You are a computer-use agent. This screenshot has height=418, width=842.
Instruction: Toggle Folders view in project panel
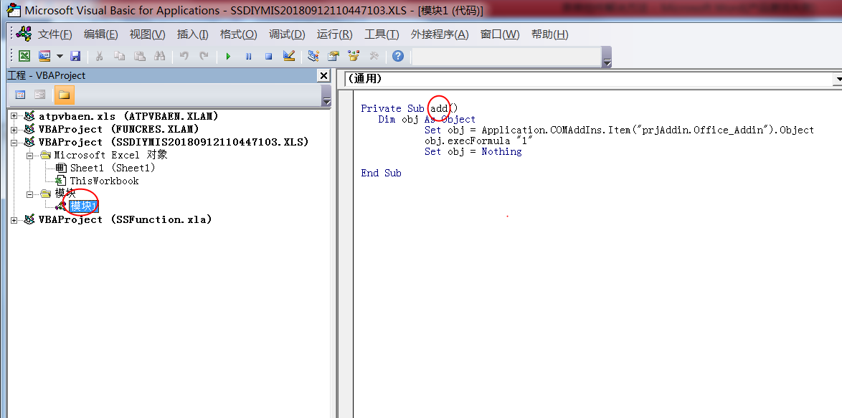[x=65, y=95]
